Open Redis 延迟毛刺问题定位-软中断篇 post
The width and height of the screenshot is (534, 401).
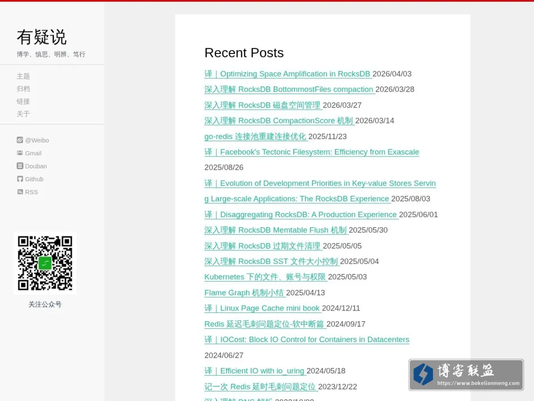coord(264,324)
